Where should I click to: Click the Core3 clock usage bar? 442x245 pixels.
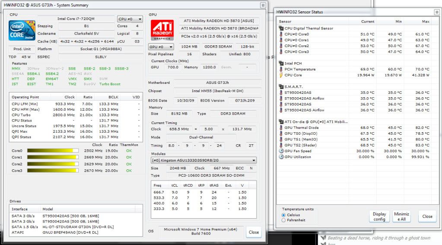tap(53, 171)
